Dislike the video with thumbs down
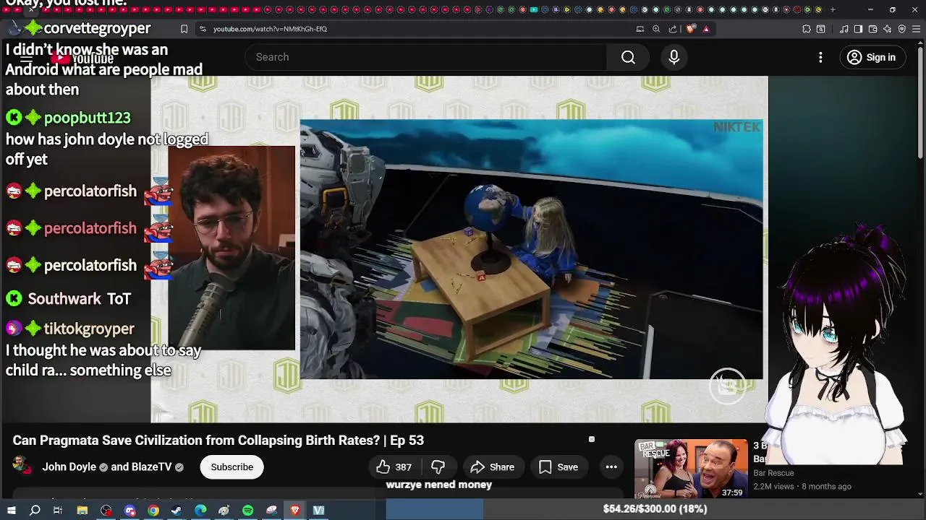The image size is (926, 520). pos(438,467)
